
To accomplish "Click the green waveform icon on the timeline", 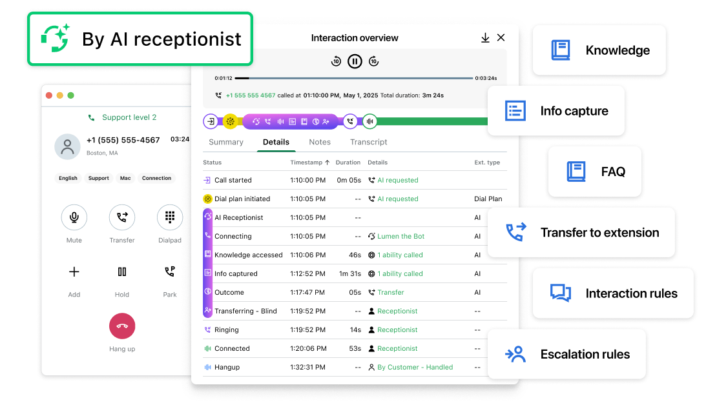I will pyautogui.click(x=369, y=121).
